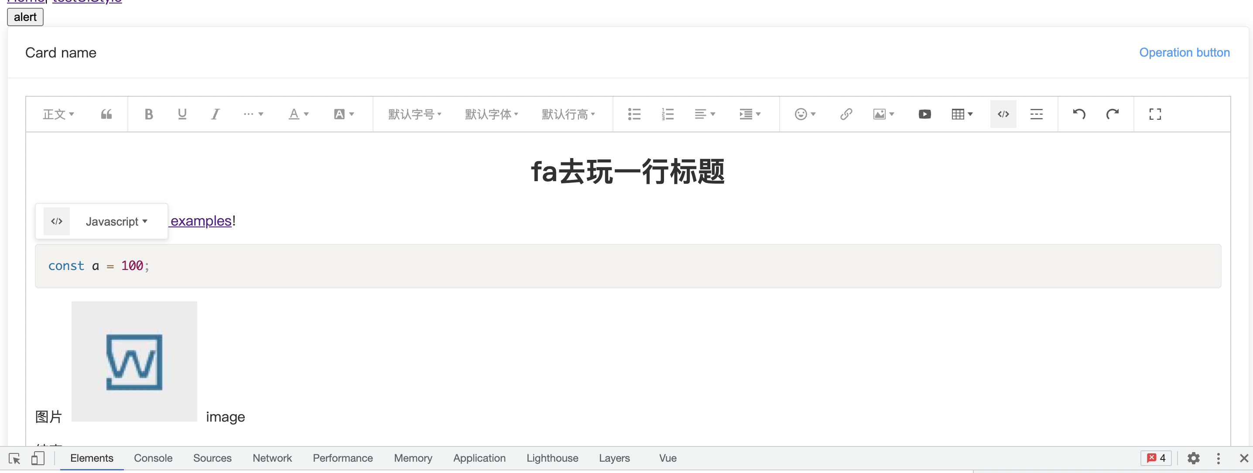The width and height of the screenshot is (1253, 473).
Task: Change the Javascript code language
Action: click(x=116, y=221)
